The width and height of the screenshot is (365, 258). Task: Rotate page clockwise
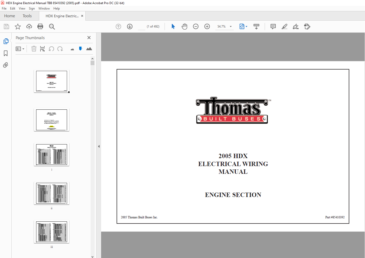(x=60, y=49)
